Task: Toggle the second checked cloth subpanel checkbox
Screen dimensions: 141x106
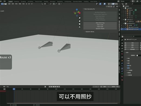Action: (128, 68)
